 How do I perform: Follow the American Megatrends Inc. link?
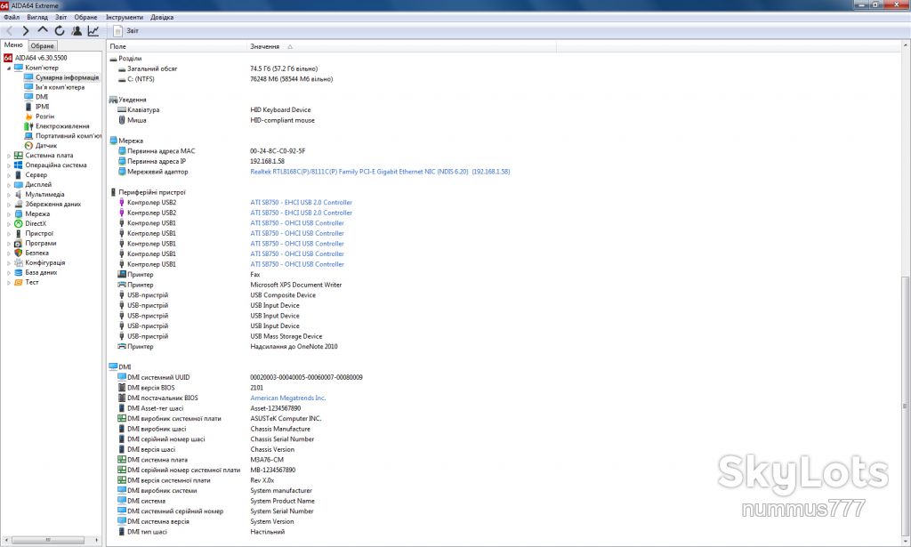(287, 398)
